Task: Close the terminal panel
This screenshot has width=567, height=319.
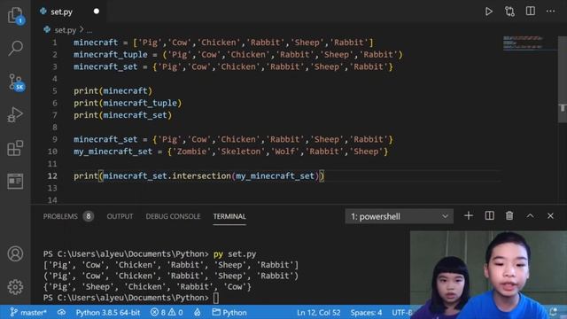Action: 550,216
